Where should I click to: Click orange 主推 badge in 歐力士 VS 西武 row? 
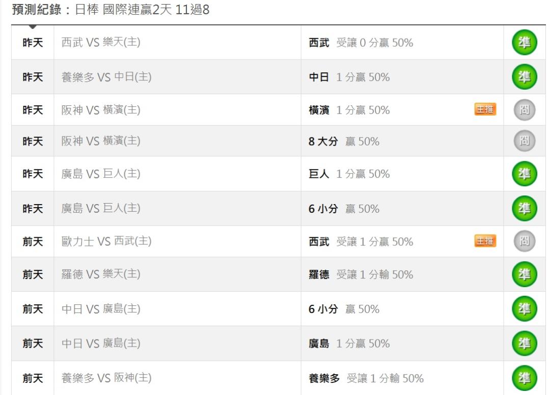coord(485,241)
